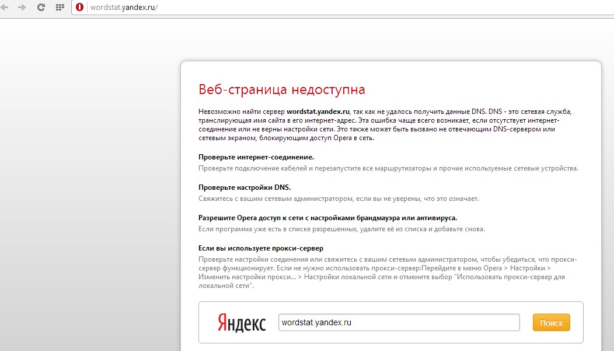Click the heading Проверьте настройки DNS.
Screen dimensions: 614x351
point(245,187)
